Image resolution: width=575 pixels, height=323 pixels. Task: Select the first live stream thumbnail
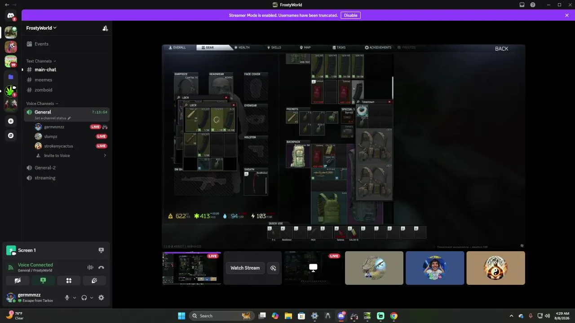[192, 268]
